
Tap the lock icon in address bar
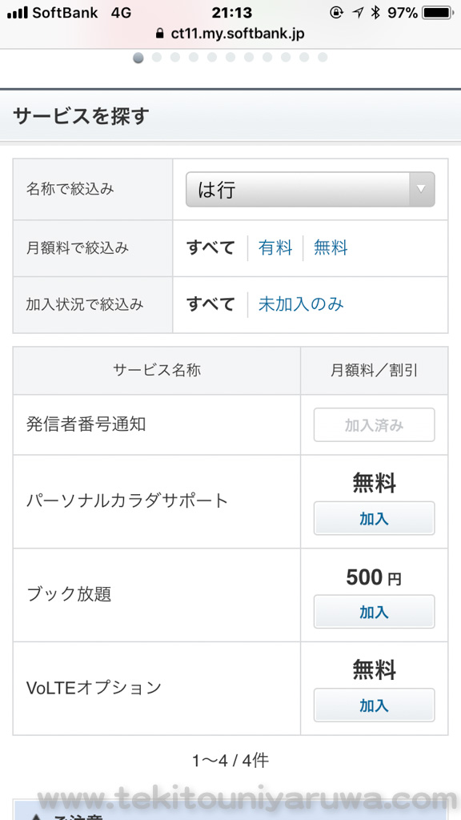click(160, 34)
